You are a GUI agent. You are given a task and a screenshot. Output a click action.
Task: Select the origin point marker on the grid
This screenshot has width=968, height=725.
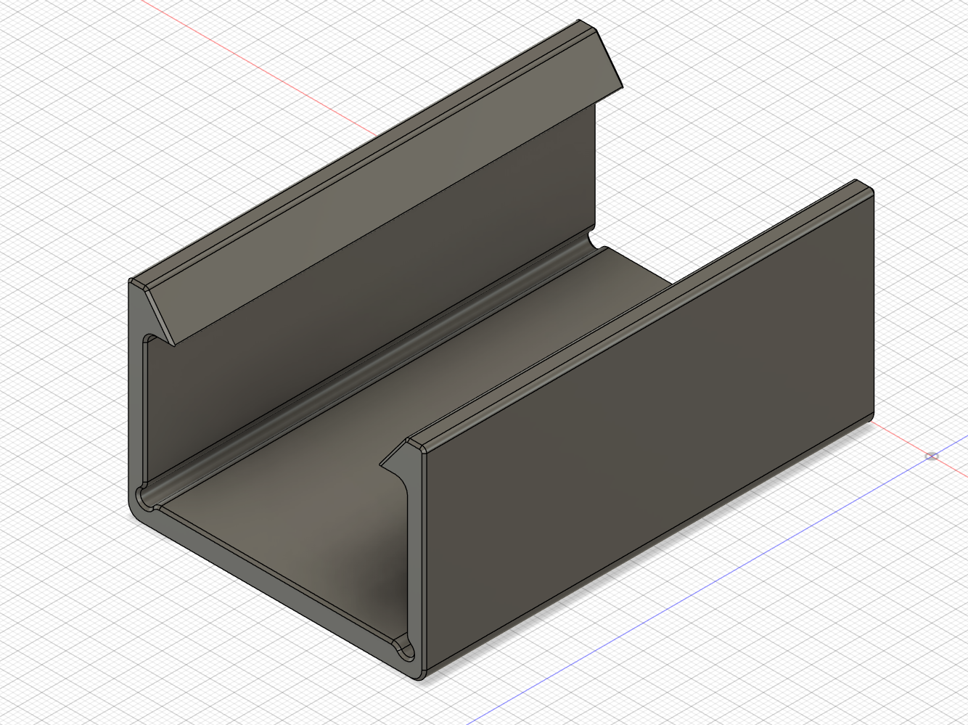(x=932, y=456)
